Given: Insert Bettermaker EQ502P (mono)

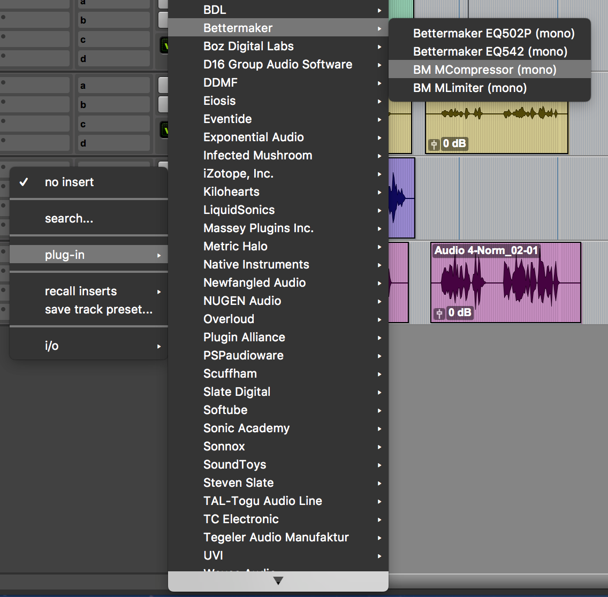Looking at the screenshot, I should (490, 33).
